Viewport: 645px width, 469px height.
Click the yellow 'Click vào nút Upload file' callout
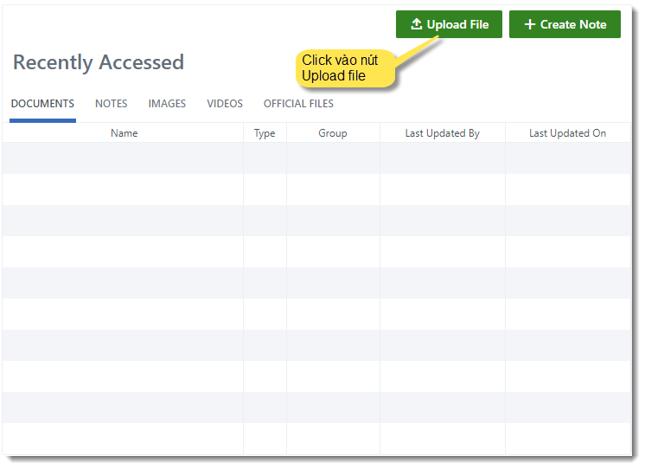pos(344,68)
